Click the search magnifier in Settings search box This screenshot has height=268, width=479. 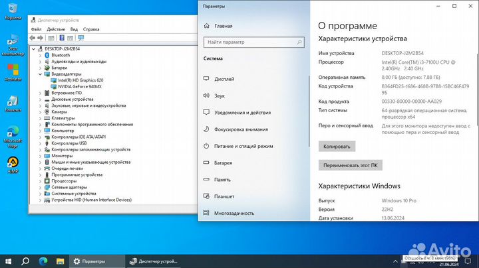[299, 42]
